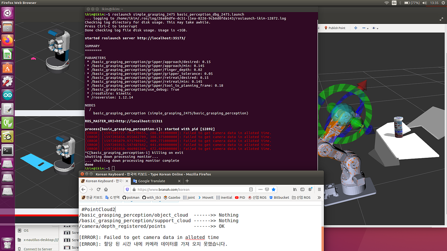Open the Trash in the launcher
Screen dimensions: 447x251
[7, 244]
